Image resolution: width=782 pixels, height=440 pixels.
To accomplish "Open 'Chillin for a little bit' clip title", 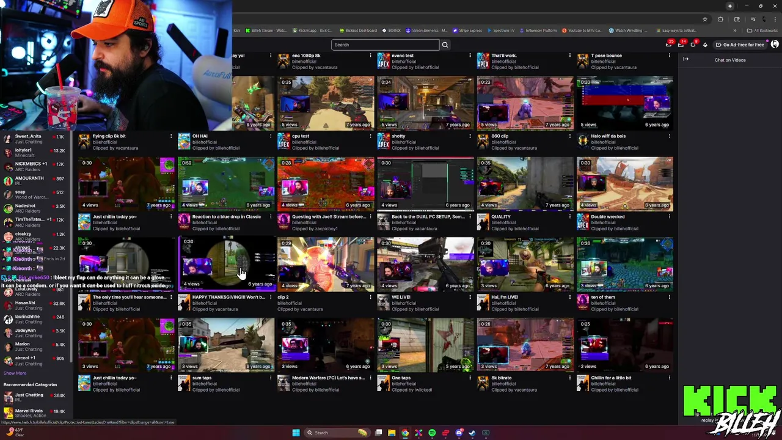I will [611, 378].
